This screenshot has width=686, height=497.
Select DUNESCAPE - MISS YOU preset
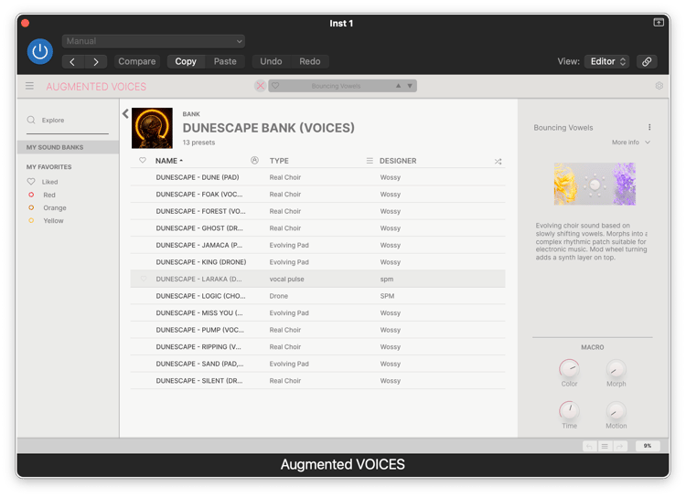[x=317, y=313]
